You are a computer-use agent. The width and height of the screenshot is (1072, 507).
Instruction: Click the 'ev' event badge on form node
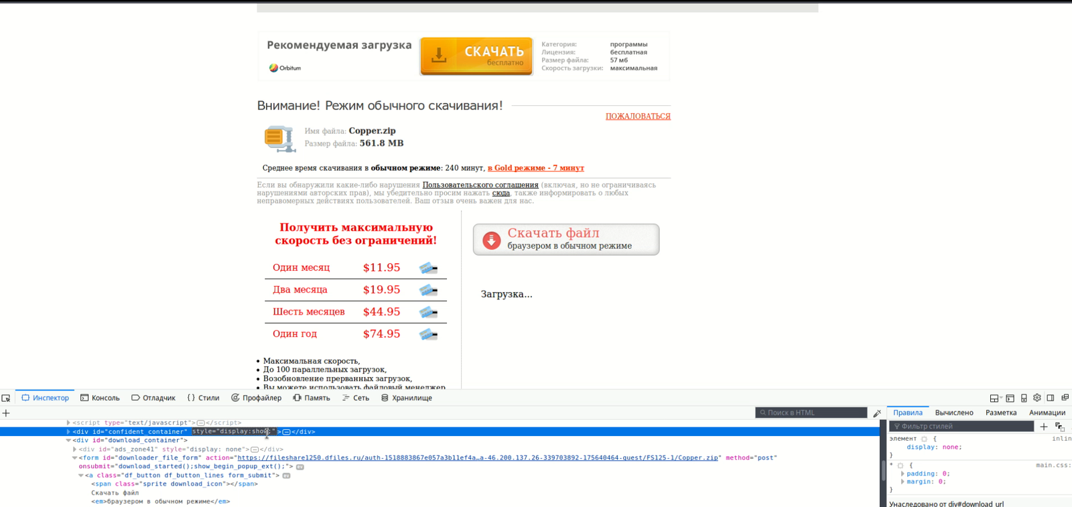(300, 467)
